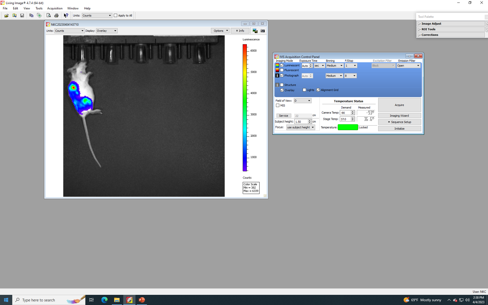Click the export image graphics icon
The height and width of the screenshot is (305, 488).
tap(255, 31)
